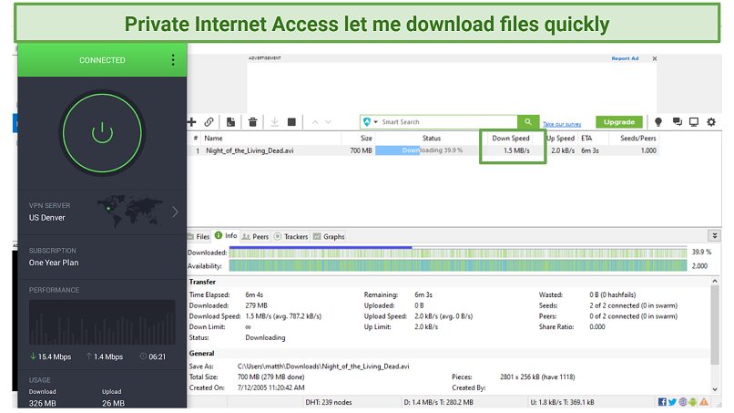Click the Availability pieces bar

458,266
